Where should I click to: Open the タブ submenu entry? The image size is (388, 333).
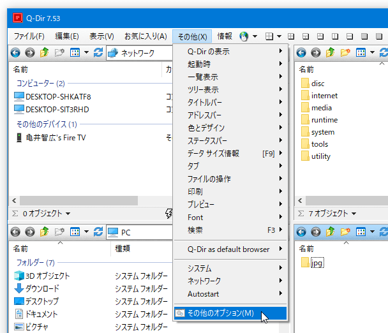(230, 166)
